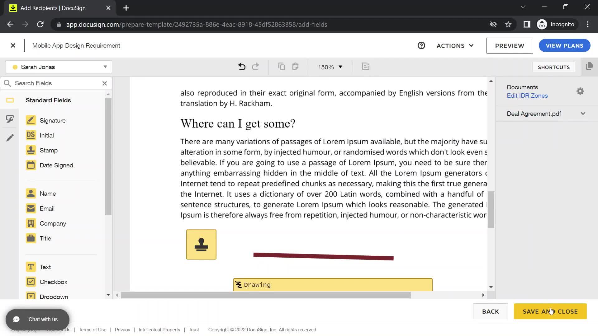Viewport: 598px width, 336px height.
Task: Select the Dropdown field type
Action: (x=54, y=296)
